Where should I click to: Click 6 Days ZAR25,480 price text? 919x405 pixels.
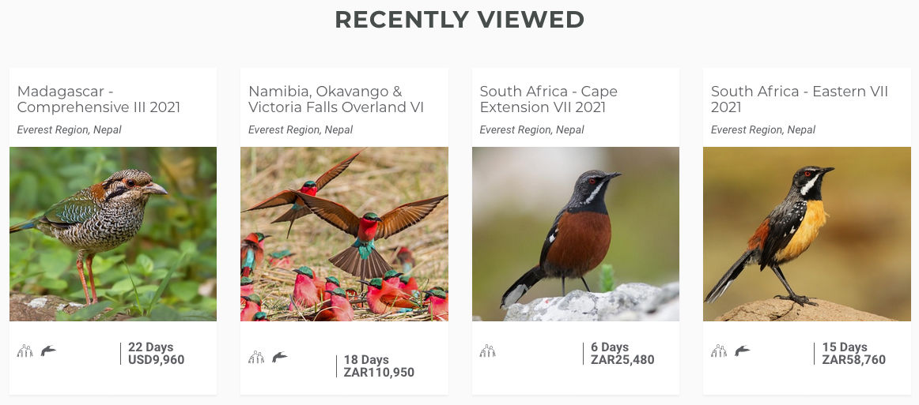point(622,354)
